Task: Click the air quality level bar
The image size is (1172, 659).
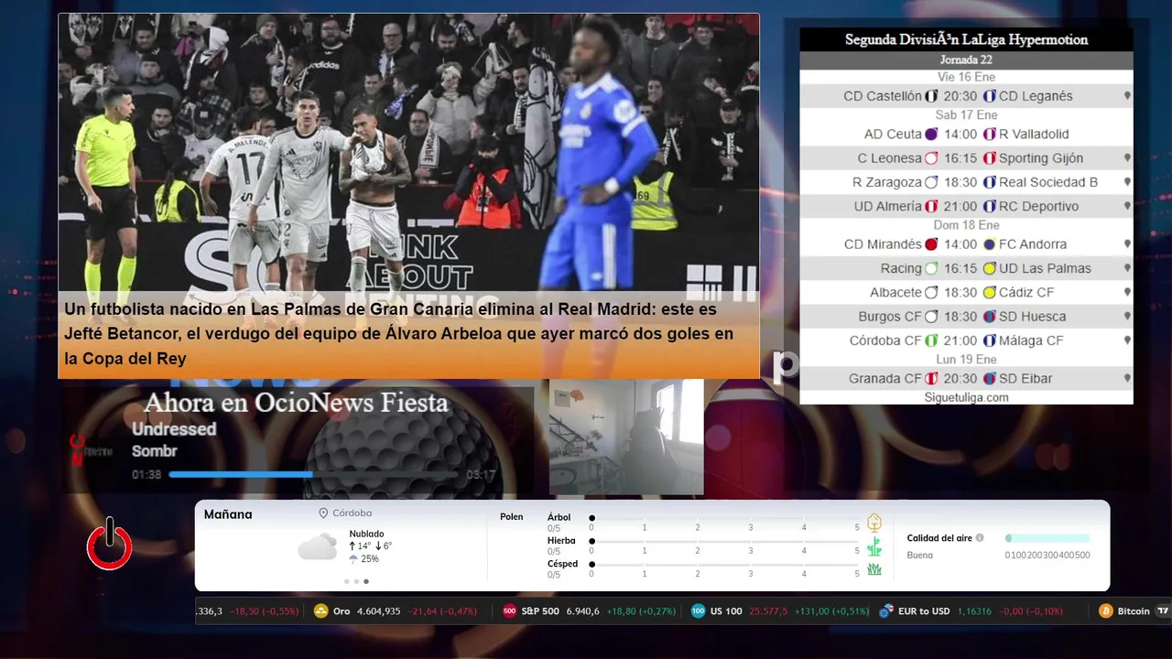Action: click(x=1047, y=538)
